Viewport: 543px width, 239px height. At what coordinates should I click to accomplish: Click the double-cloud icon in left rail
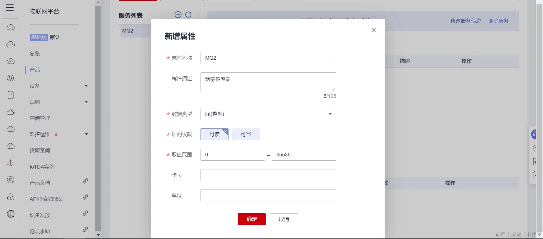coord(11,112)
